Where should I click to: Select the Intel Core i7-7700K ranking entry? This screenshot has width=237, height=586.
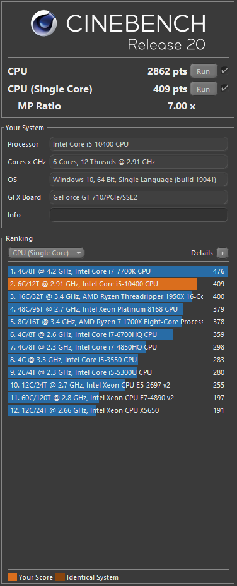pos(117,271)
